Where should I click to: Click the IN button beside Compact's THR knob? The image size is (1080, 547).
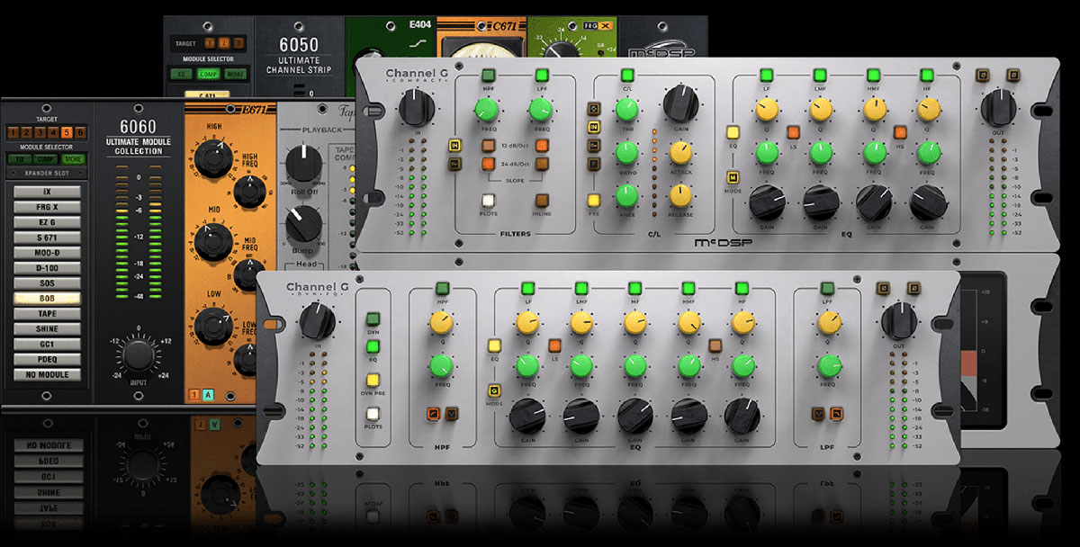point(594,128)
